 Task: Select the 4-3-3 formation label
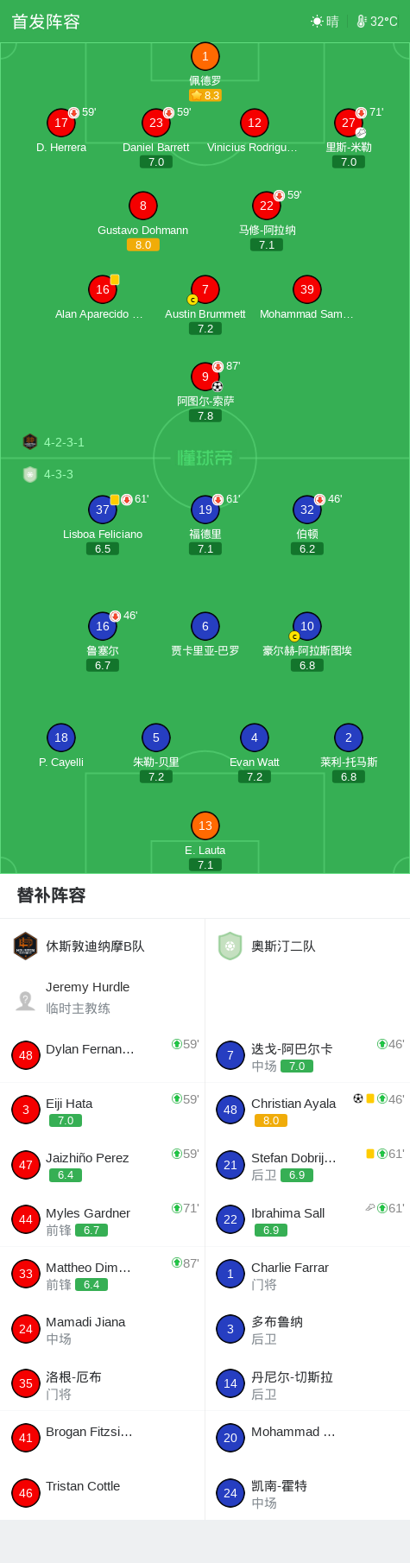point(59,474)
